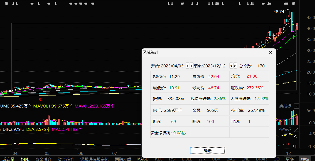Step the start date forward with its > arrow
The width and height of the screenshot is (315, 161).
tap(192, 66)
